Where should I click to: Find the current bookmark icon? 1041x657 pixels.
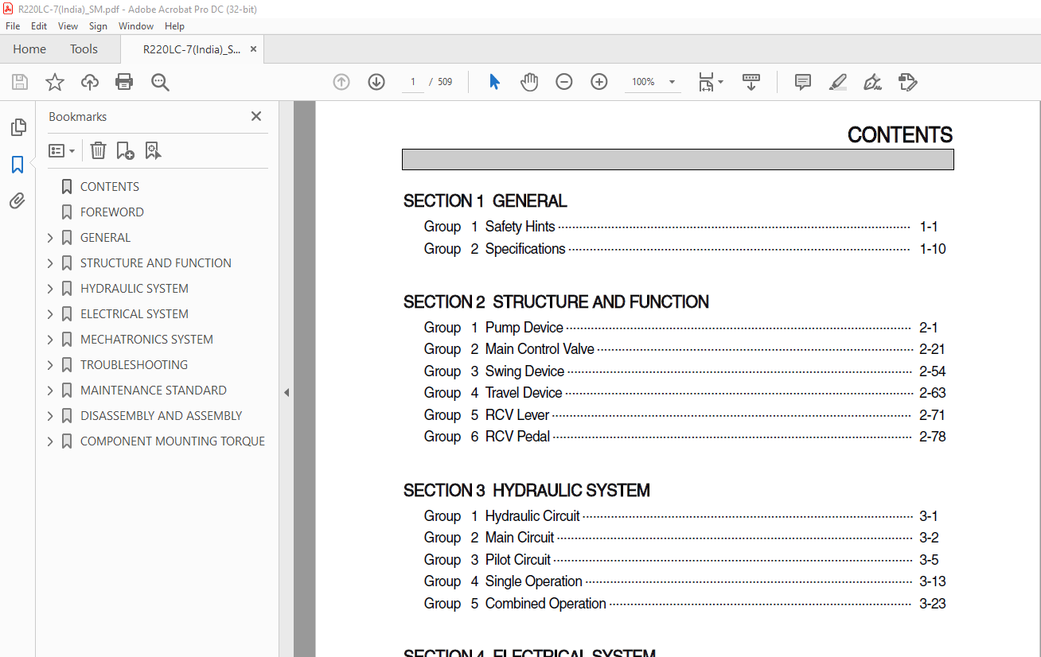(153, 150)
